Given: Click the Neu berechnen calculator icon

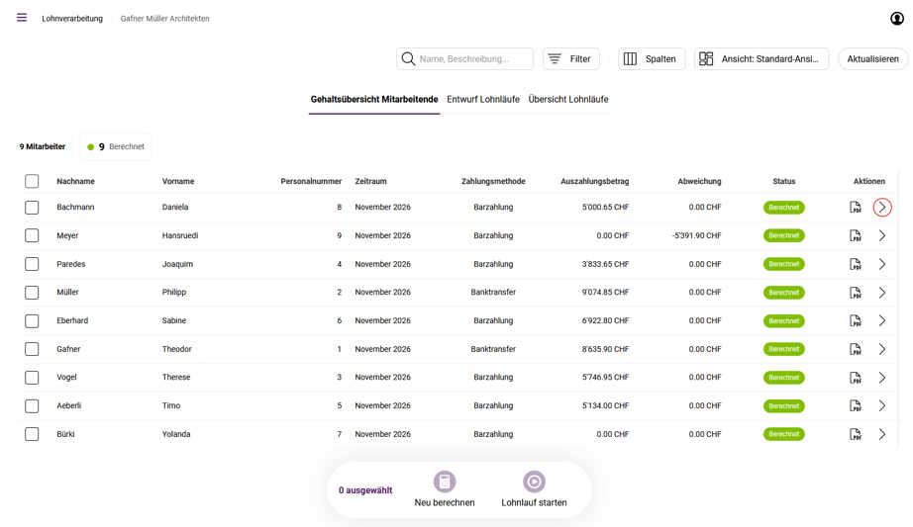Looking at the screenshot, I should point(445,482).
